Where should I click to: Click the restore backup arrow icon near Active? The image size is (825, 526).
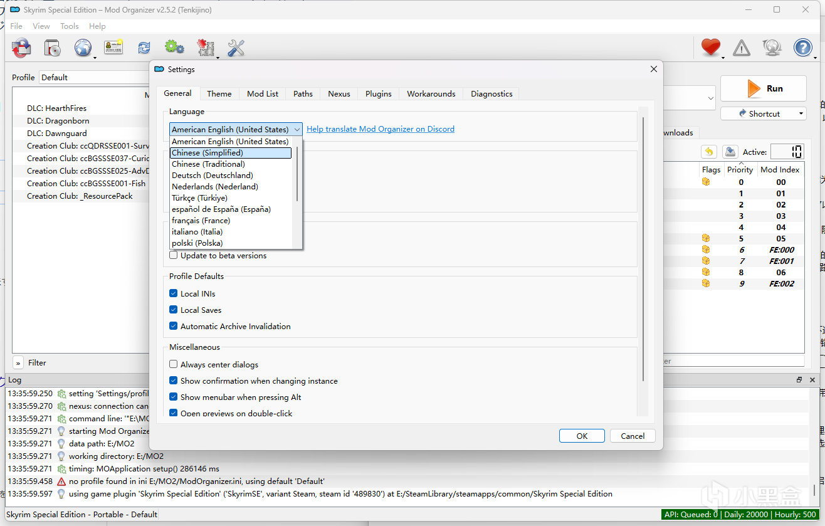(708, 152)
